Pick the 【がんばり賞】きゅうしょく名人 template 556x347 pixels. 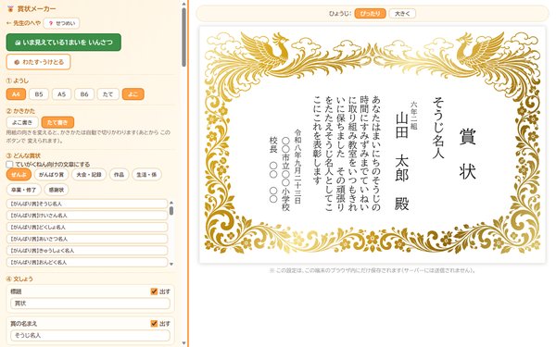(x=87, y=251)
